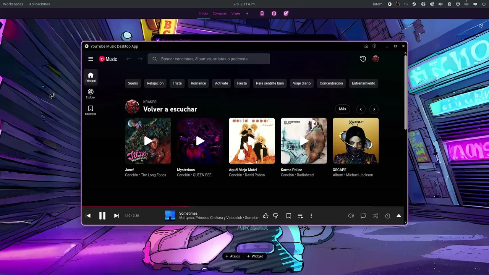Play the Mysterious song thumbnail

[200, 141]
